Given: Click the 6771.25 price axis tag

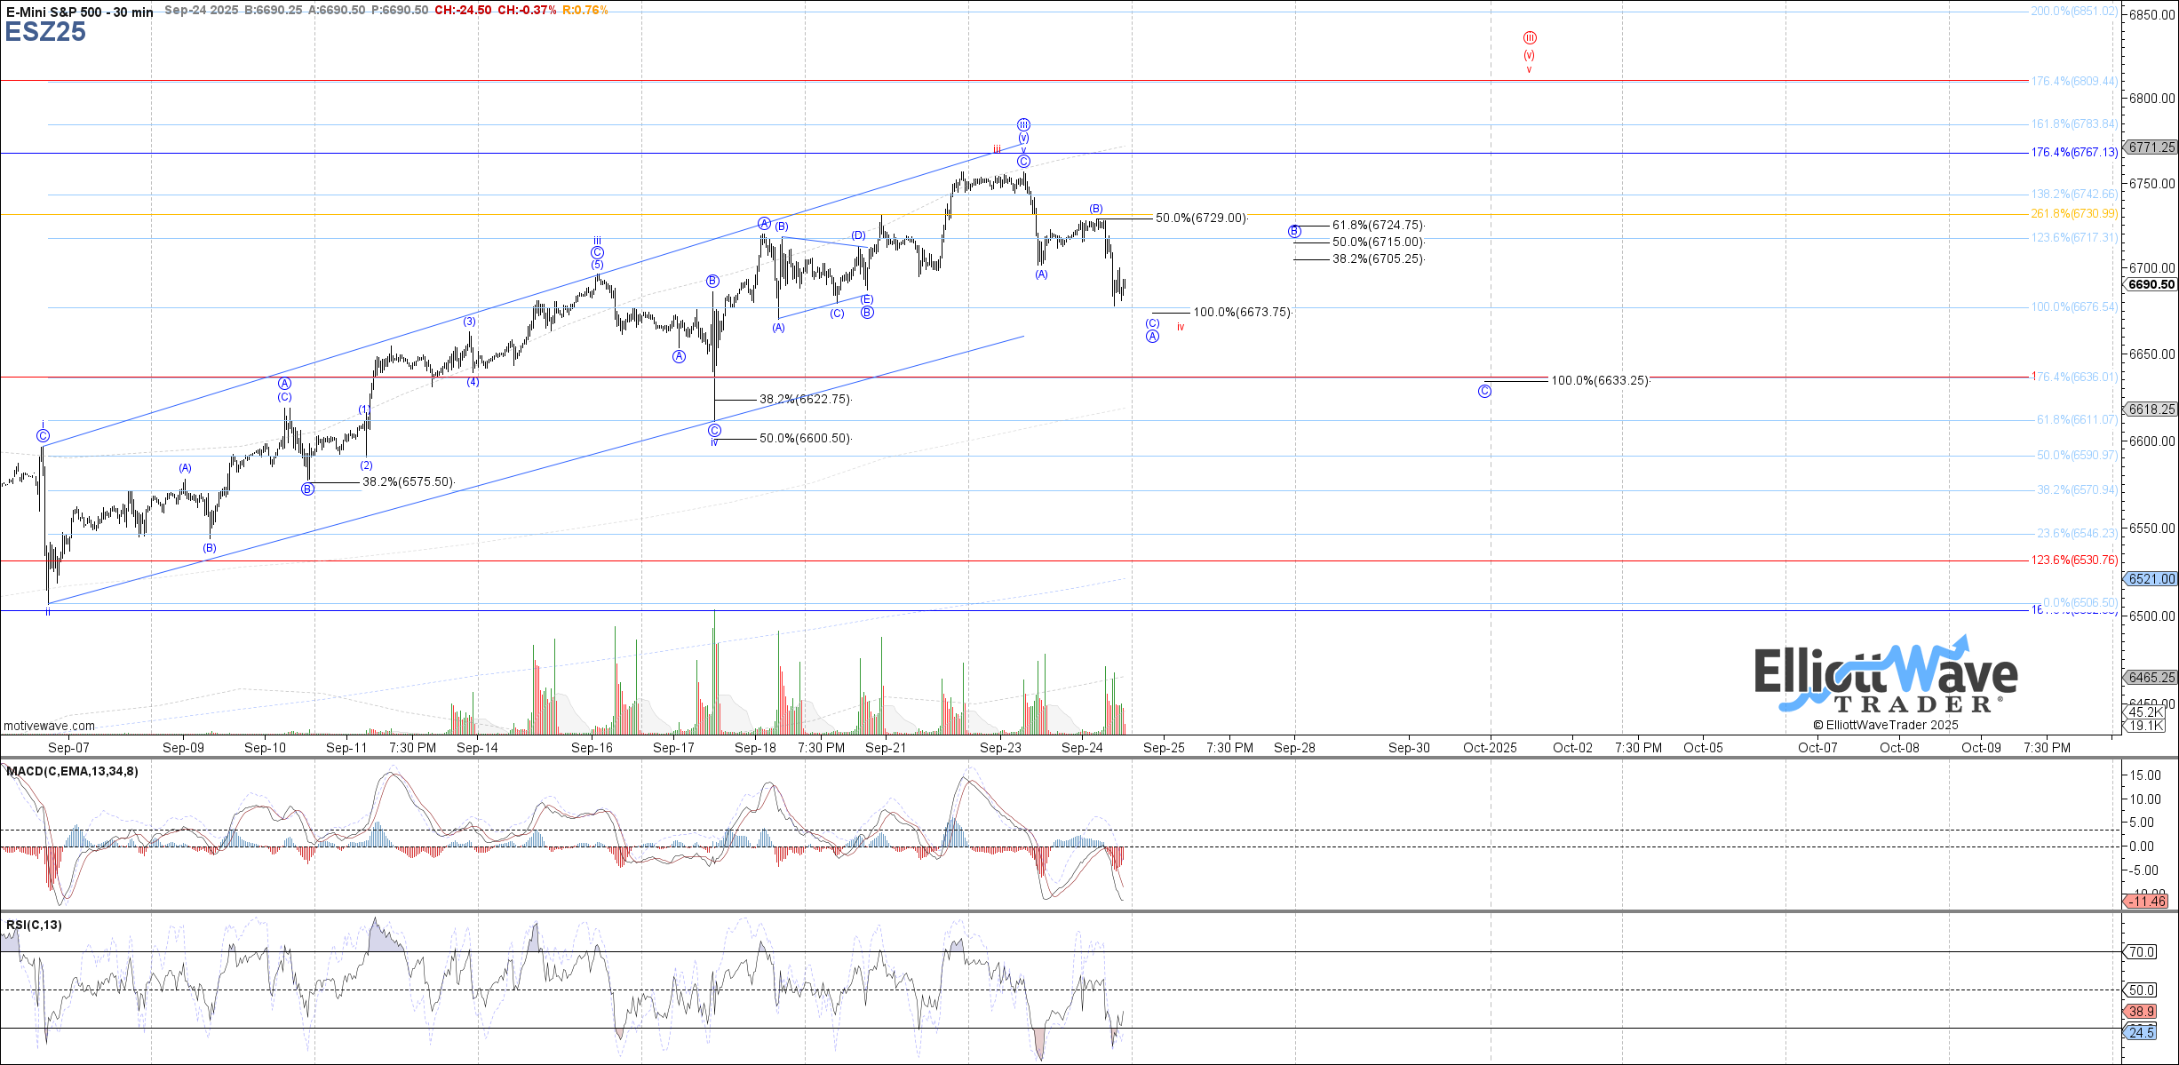Looking at the screenshot, I should [2151, 147].
